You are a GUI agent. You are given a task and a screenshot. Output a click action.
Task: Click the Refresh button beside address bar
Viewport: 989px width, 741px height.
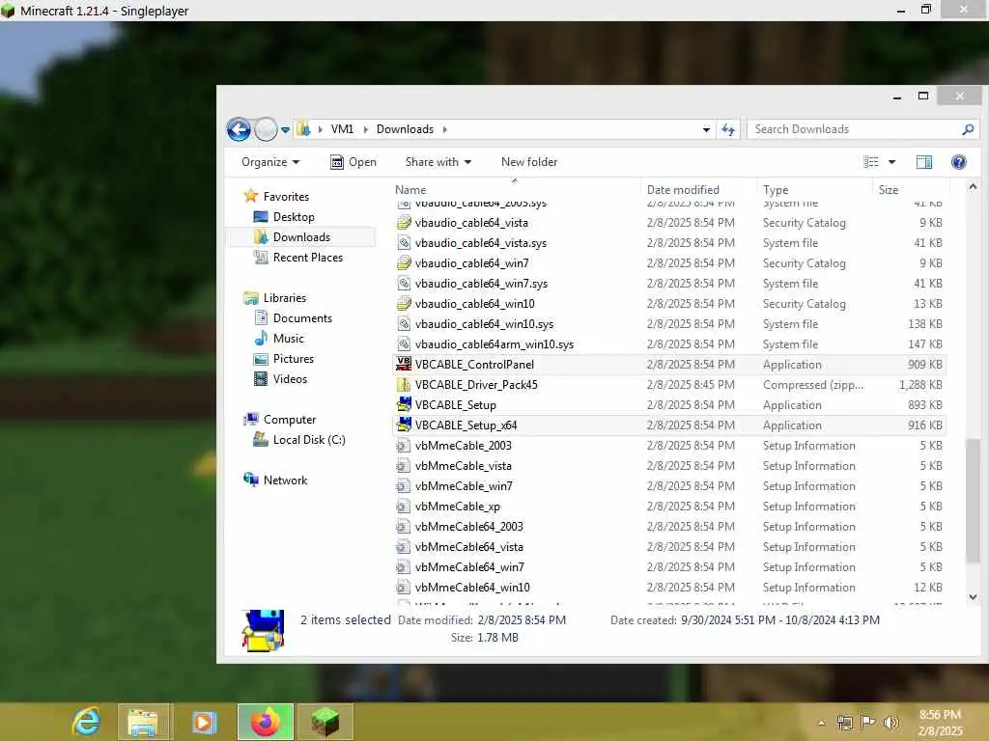pos(728,130)
